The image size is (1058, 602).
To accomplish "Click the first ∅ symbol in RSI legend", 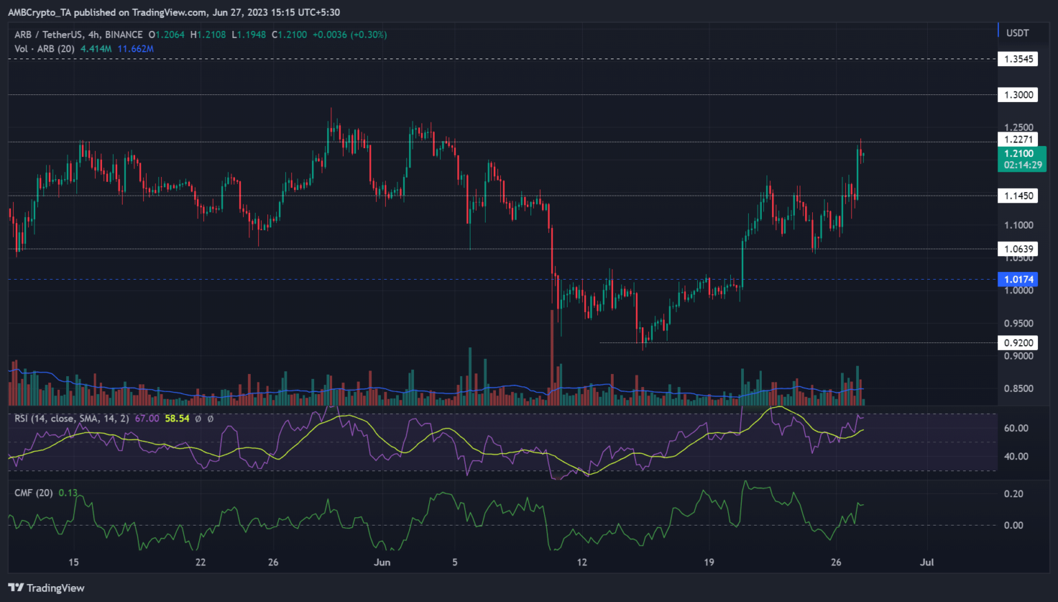I will (198, 419).
